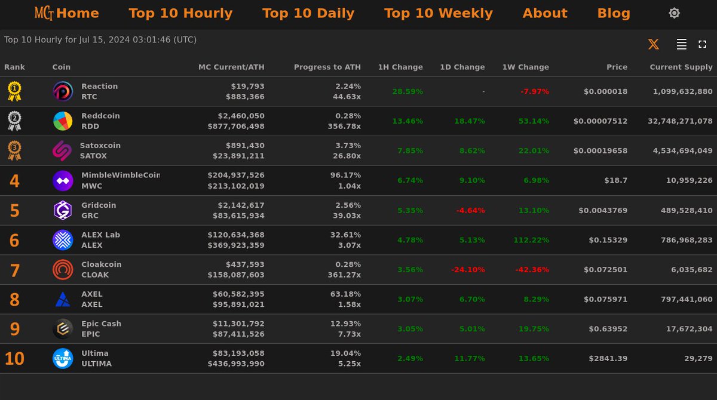Click the Epic Cash EPIC logo
This screenshot has width=717, height=400.
point(63,329)
